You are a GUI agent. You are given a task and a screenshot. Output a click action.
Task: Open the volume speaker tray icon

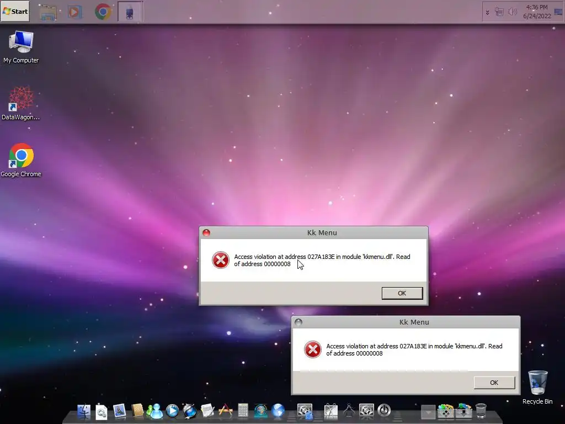[x=512, y=12]
